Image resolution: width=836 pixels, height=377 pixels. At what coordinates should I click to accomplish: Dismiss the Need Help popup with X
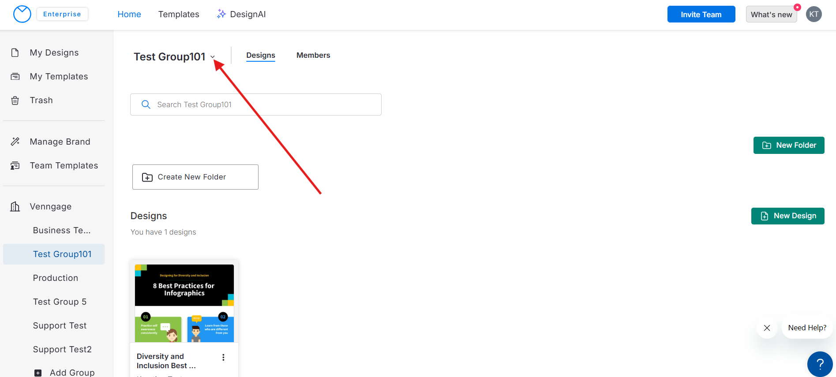coord(767,328)
